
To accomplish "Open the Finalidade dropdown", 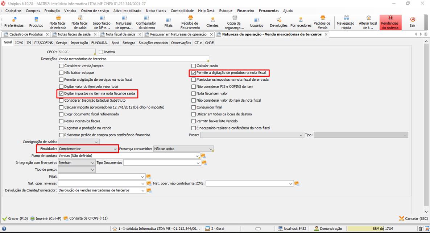I will 115,149.
